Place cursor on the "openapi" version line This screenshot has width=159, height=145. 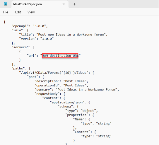pyautogui.click(x=30, y=26)
